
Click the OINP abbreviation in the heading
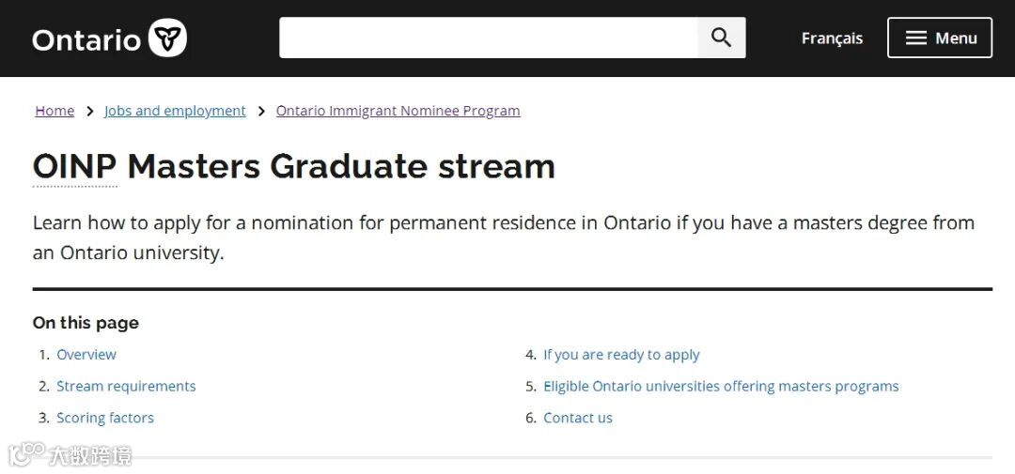[x=74, y=167]
